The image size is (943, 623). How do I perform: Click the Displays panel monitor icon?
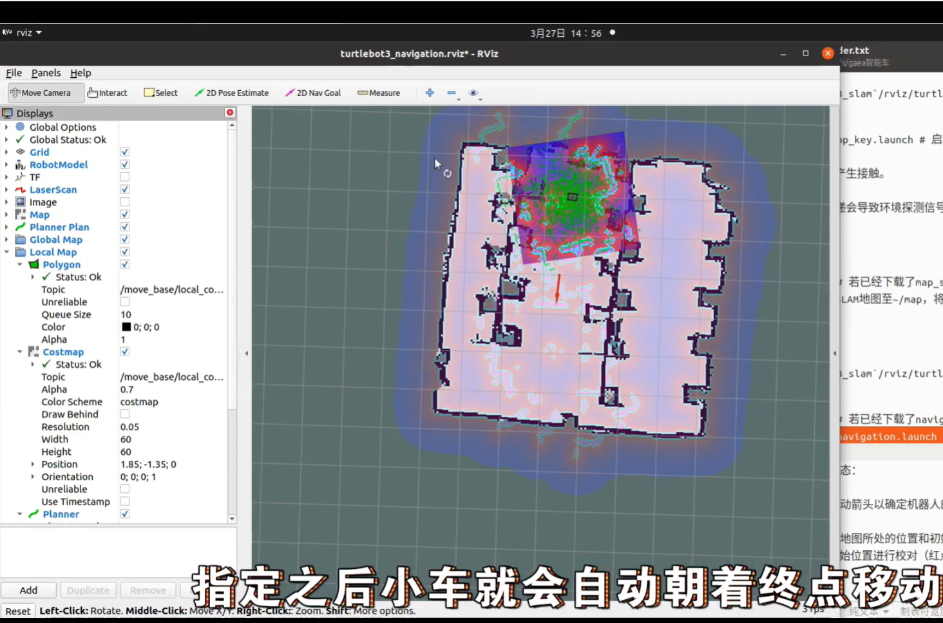[x=8, y=113]
